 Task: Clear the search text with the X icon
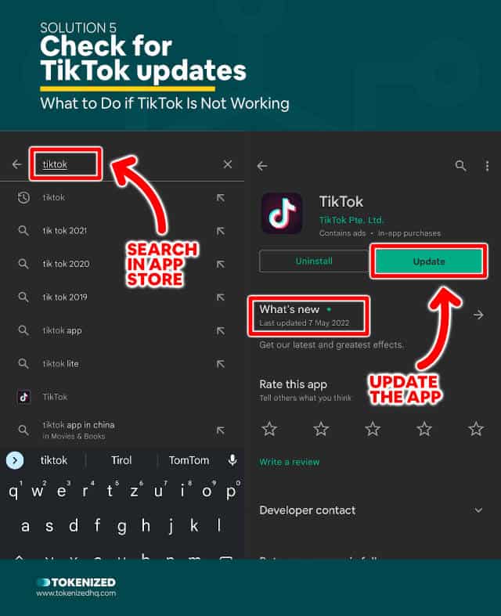(228, 164)
